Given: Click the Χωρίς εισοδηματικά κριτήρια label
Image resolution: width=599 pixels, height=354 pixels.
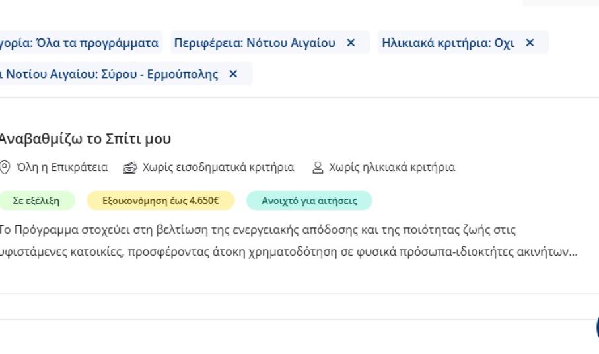Looking at the screenshot, I should pos(218,168).
